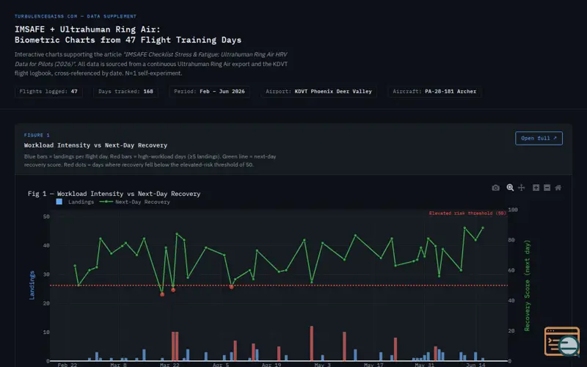Click the Zoom in plus icon
This screenshot has width=587, height=367.
coord(536,188)
